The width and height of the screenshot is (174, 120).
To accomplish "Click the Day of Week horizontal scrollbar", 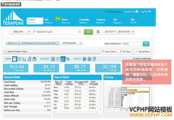I will point(76,112).
